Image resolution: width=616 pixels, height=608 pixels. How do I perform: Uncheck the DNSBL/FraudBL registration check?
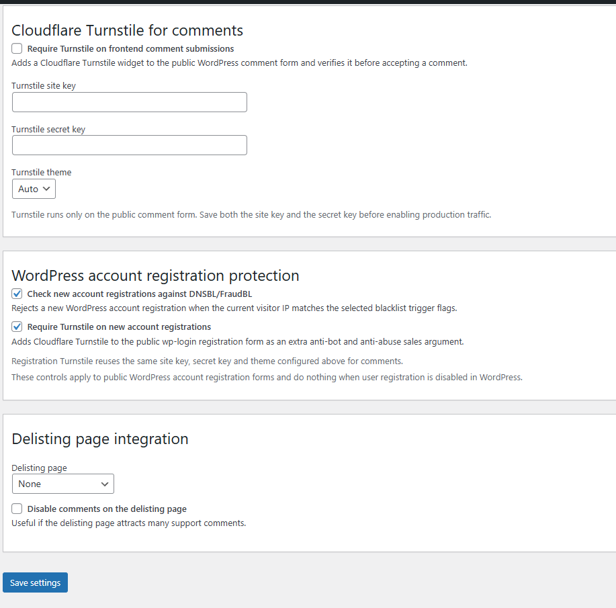[16, 294]
